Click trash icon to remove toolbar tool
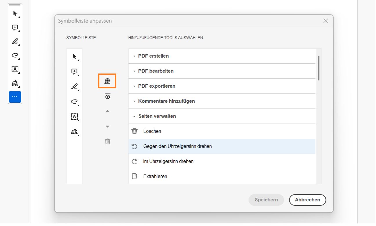 [107, 142]
